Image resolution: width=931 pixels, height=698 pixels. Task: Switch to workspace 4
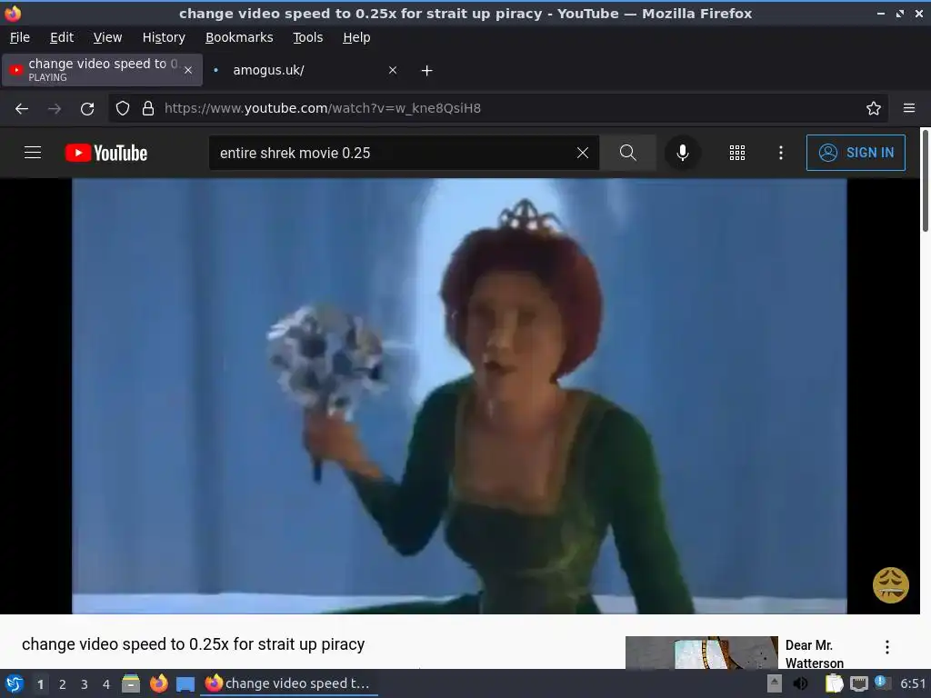(106, 684)
